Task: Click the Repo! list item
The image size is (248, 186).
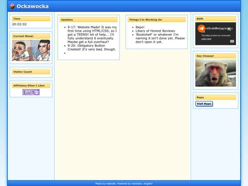Action: [x=140, y=27]
